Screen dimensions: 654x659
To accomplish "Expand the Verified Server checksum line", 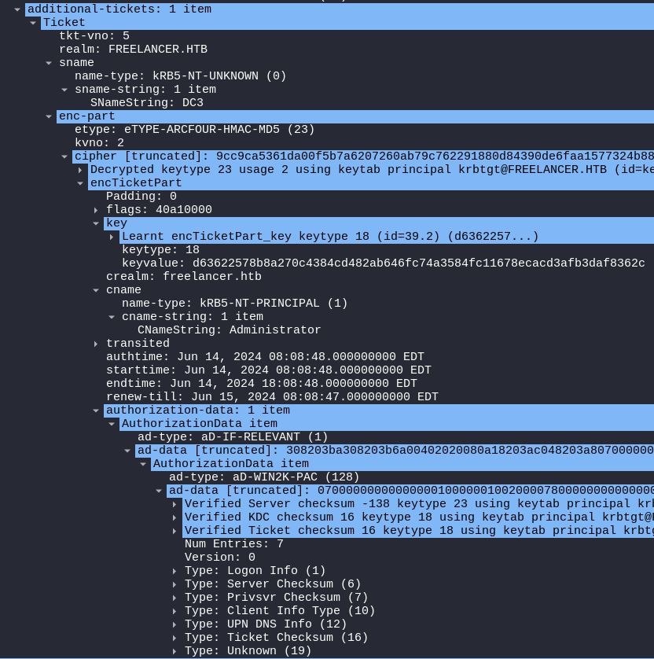I will pyautogui.click(x=175, y=504).
